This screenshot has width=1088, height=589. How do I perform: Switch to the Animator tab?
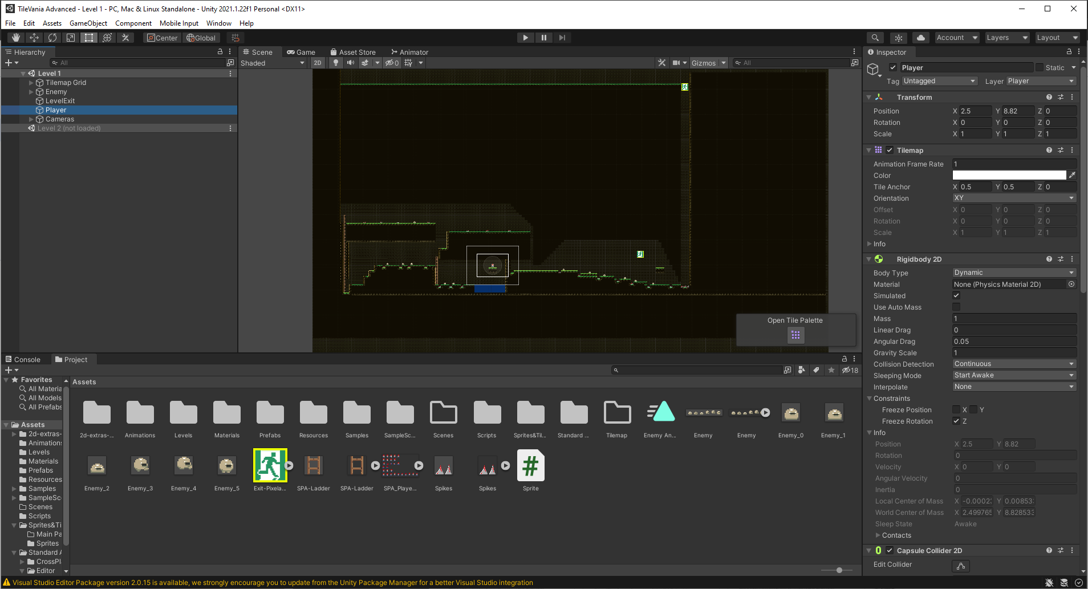pos(409,52)
